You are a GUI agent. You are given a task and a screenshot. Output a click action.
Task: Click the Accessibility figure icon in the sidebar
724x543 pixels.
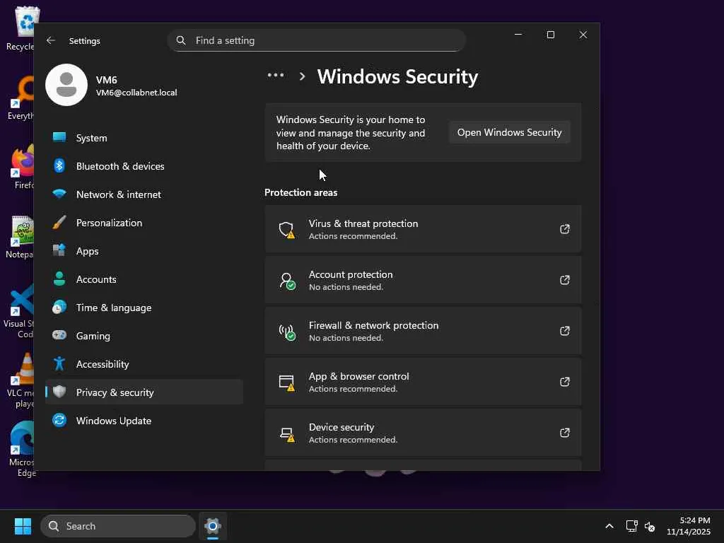coord(59,364)
